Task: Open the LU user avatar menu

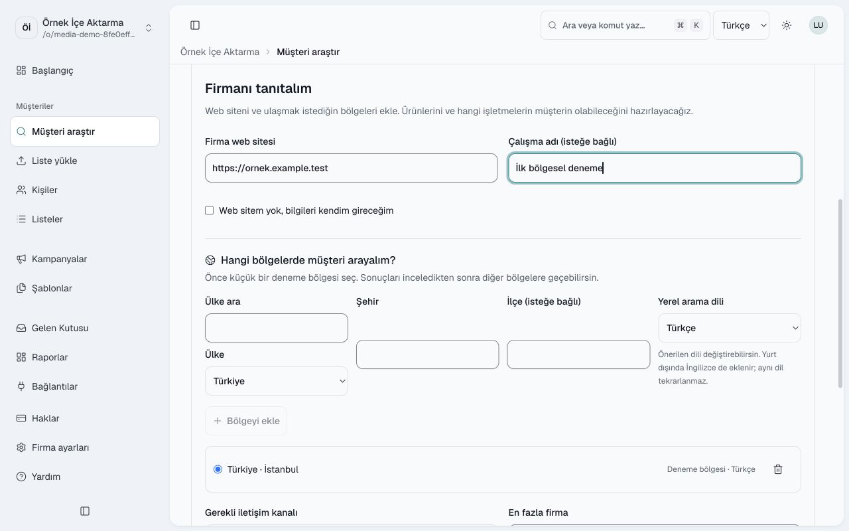Action: [x=818, y=25]
